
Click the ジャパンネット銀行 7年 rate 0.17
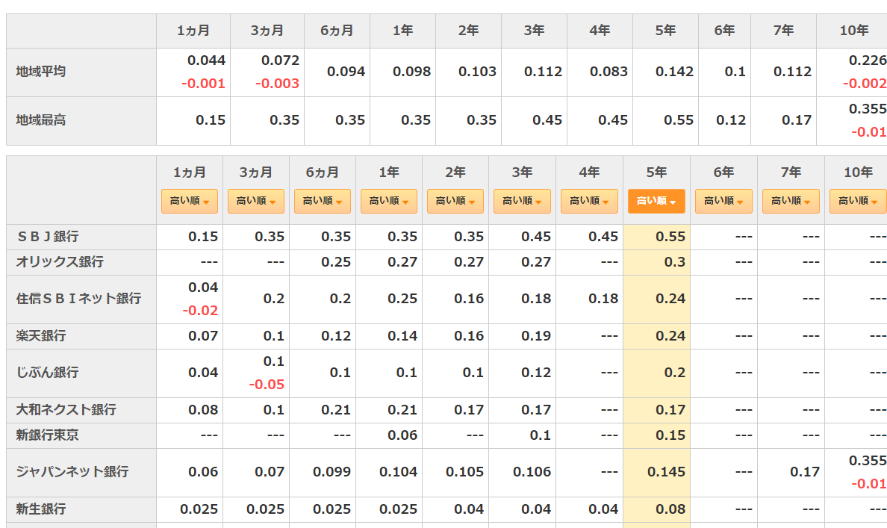[805, 472]
